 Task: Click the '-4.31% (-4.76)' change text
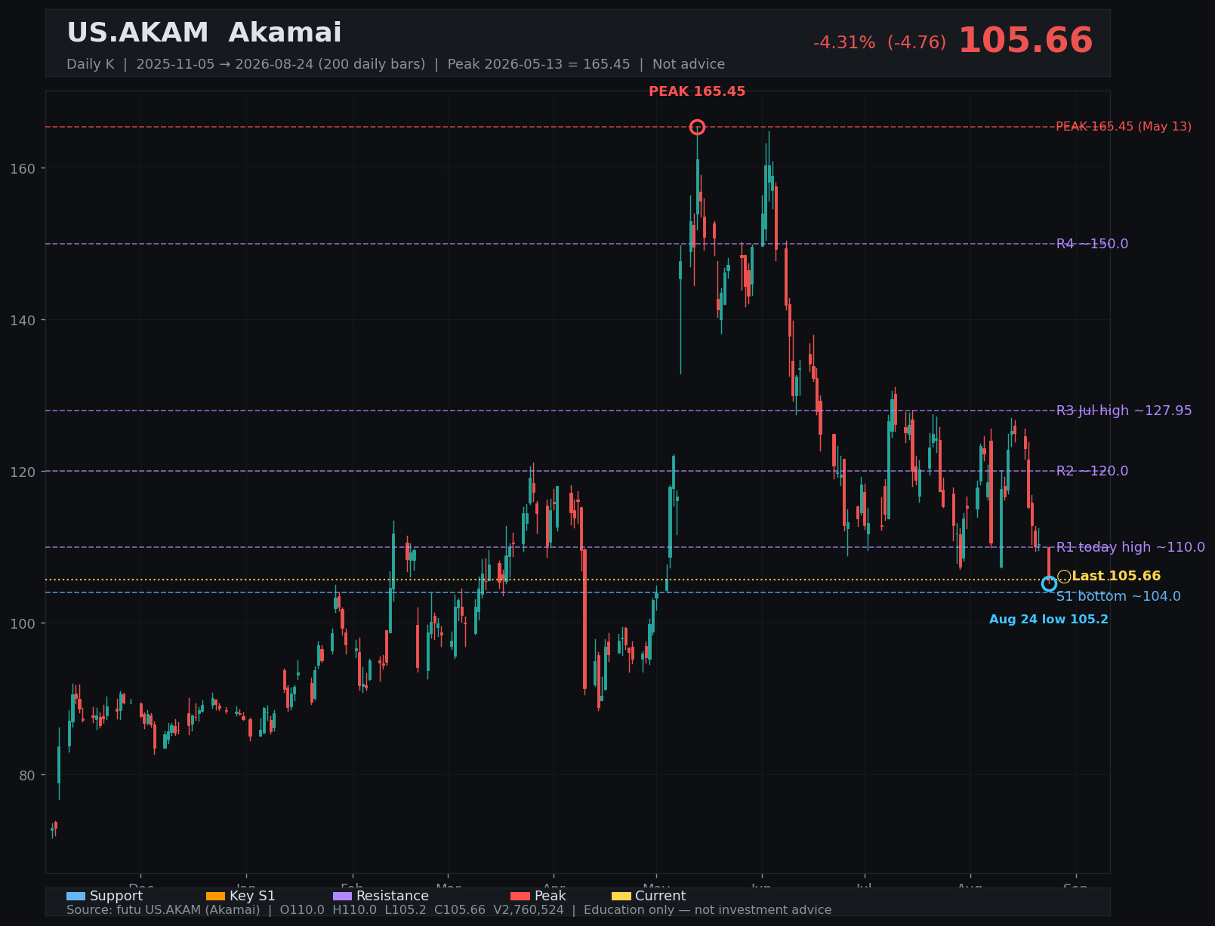pos(880,43)
